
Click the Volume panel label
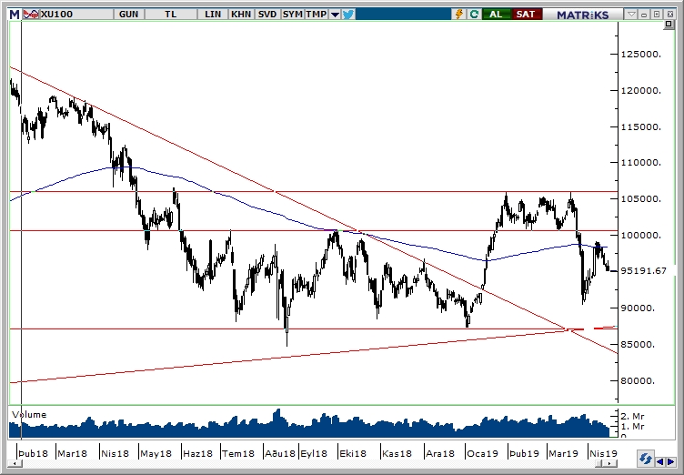click(x=29, y=415)
